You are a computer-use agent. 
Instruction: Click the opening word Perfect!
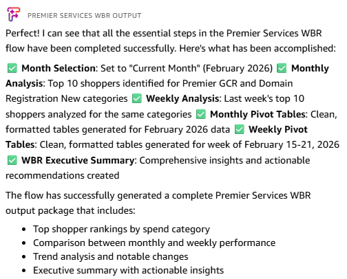(x=23, y=33)
